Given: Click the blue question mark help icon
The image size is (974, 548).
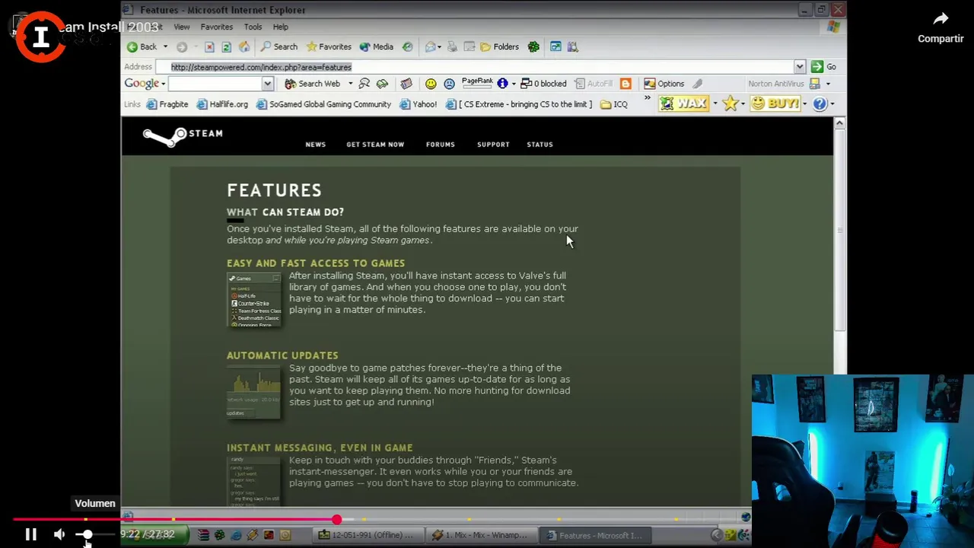Looking at the screenshot, I should 820,104.
